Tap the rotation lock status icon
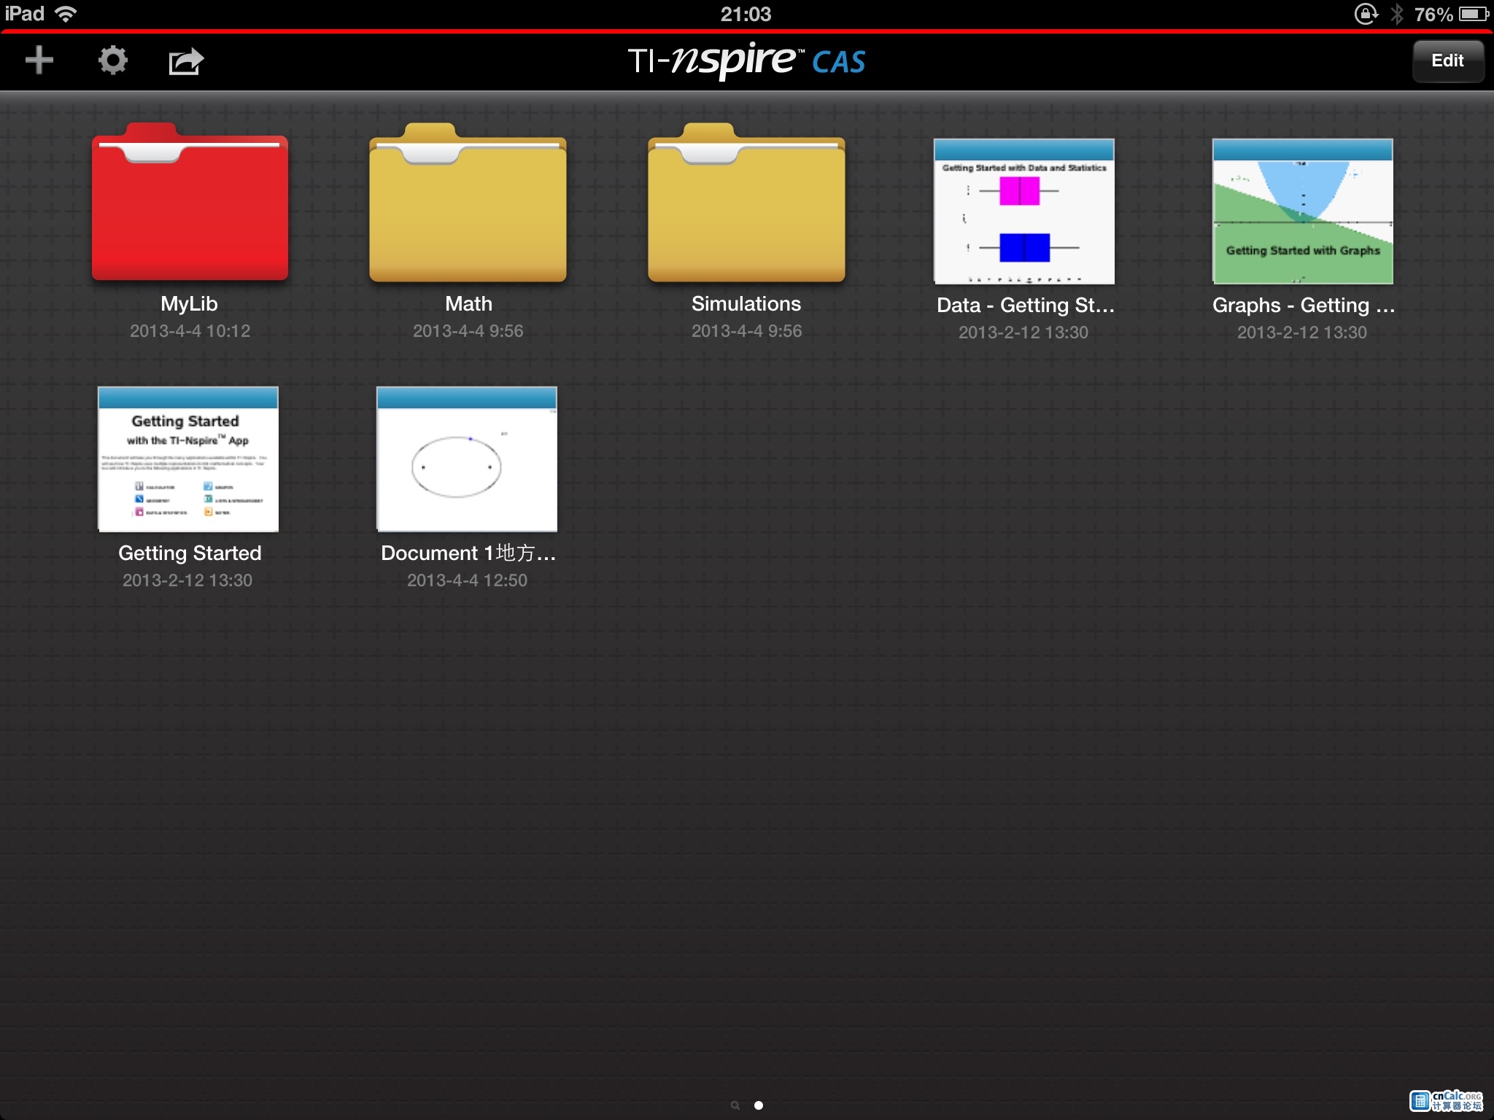The height and width of the screenshot is (1120, 1494). tap(1366, 14)
